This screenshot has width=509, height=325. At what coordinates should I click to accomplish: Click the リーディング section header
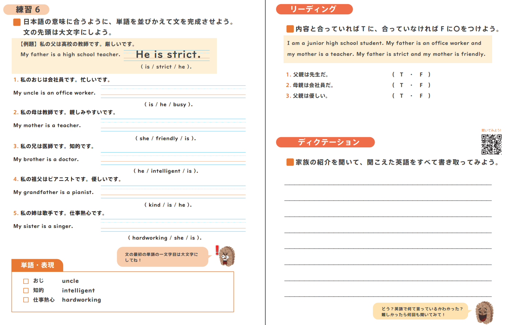tap(314, 9)
